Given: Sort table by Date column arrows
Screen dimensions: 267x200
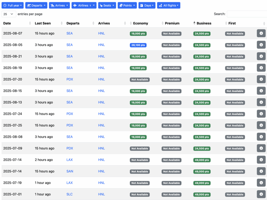Looking at the screenshot, I should [30, 23].
